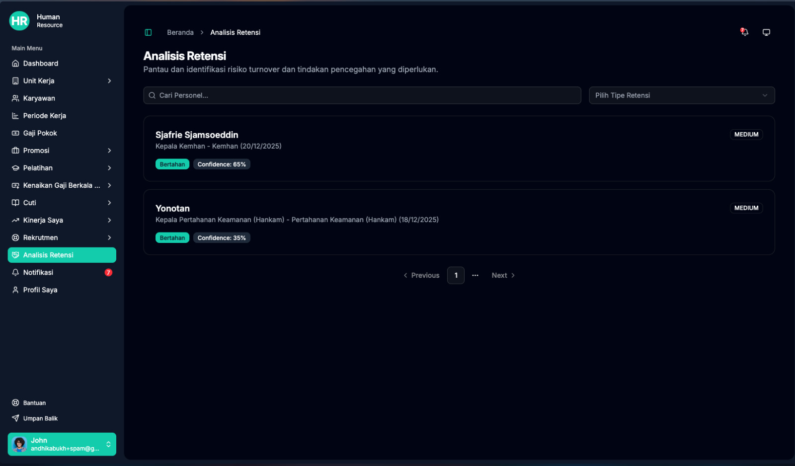The image size is (795, 466).
Task: Expand the Promosi submenu chevron
Action: pos(109,151)
